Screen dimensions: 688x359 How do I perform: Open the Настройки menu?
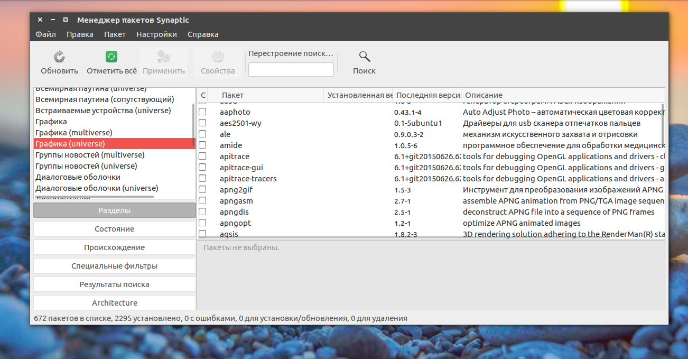click(x=156, y=34)
